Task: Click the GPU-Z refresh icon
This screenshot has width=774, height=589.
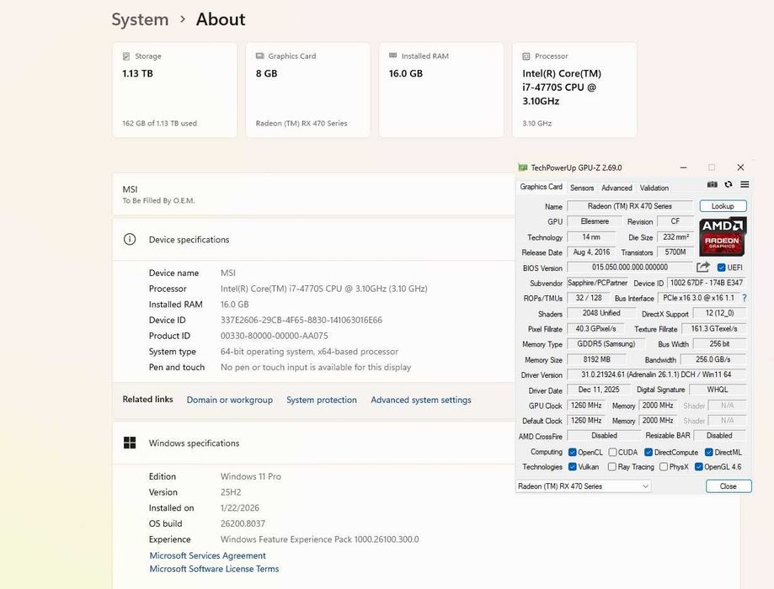Action: click(728, 184)
